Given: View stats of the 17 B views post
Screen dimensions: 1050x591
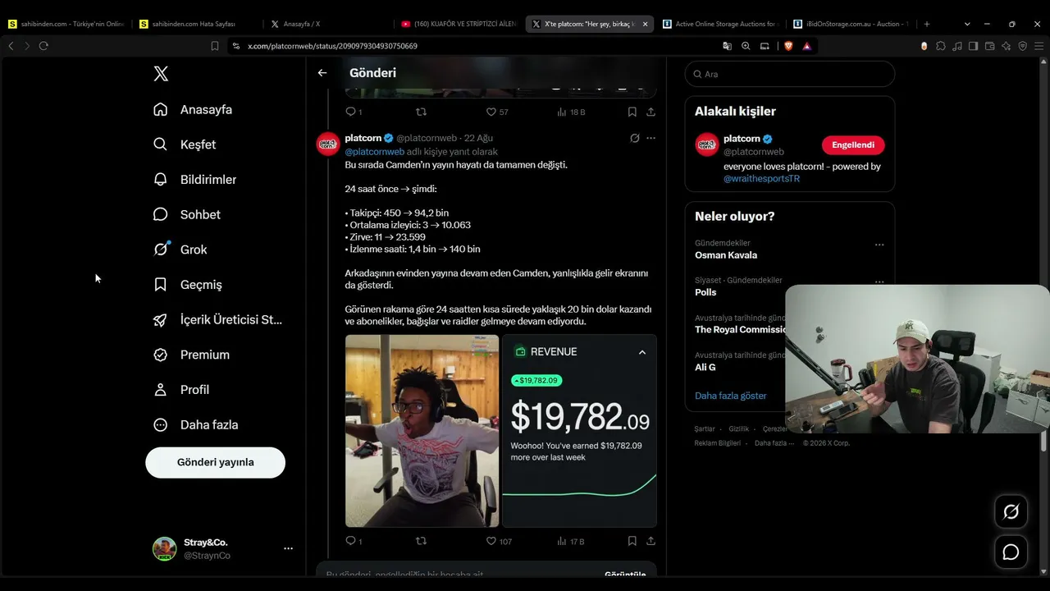Looking at the screenshot, I should [571, 541].
